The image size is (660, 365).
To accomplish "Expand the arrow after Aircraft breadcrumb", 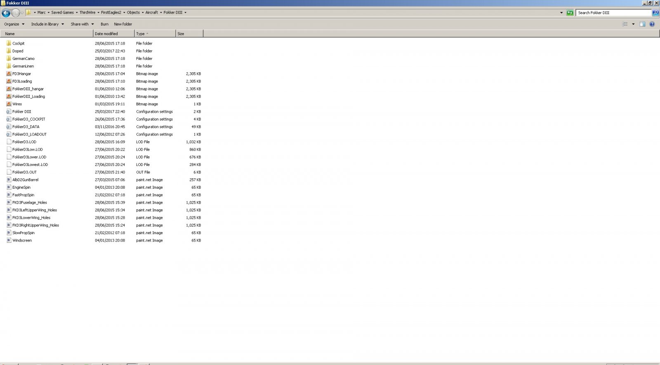I will pos(161,13).
